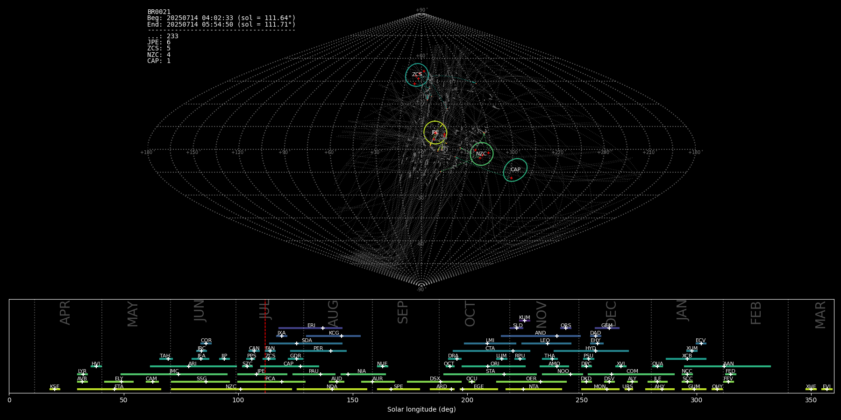Click the red dashed current solar longitude line
The image size is (841, 420).
[x=265, y=346]
